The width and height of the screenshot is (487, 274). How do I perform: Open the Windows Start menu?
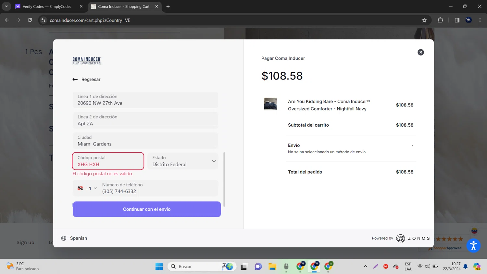[x=159, y=267]
